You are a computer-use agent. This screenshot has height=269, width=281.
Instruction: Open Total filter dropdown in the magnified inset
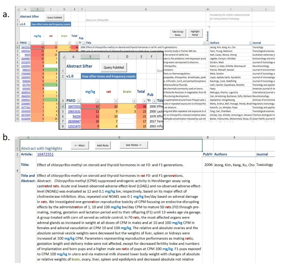144,101
